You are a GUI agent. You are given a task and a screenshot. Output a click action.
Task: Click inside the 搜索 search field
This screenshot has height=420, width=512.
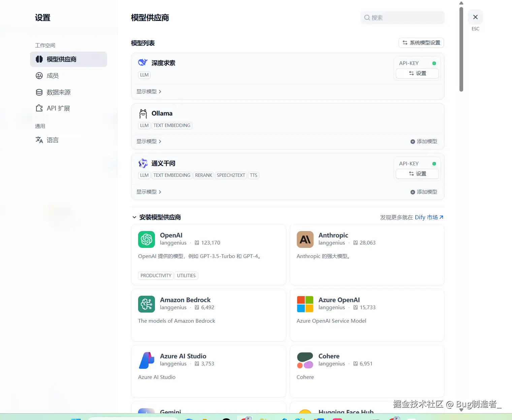coord(402,18)
